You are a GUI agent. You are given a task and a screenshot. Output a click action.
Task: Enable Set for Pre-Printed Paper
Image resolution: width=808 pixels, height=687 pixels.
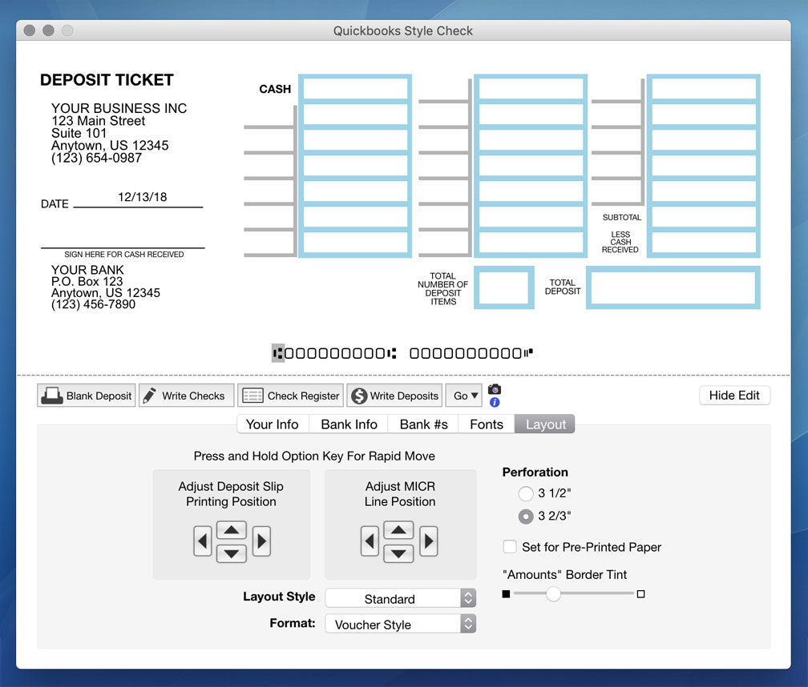(x=510, y=547)
